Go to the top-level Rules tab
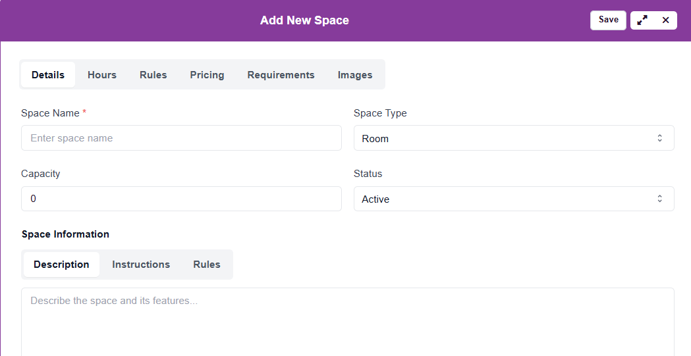Viewport: 691px width, 356px height. [153, 75]
